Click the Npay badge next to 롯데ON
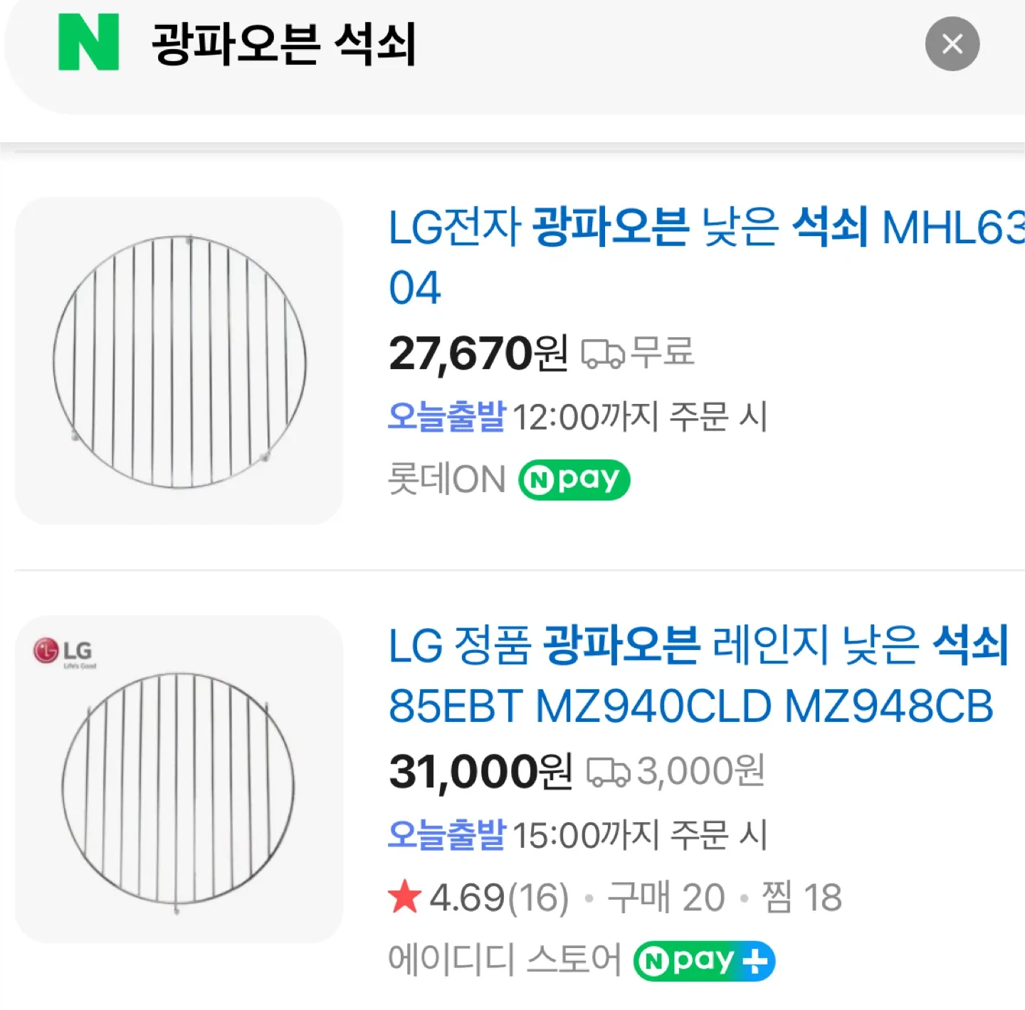This screenshot has width=1025, height=1010. [x=574, y=480]
